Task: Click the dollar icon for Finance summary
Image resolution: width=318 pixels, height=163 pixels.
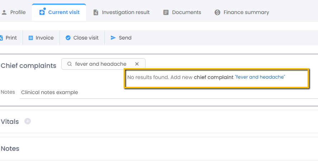Action: pyautogui.click(x=217, y=13)
